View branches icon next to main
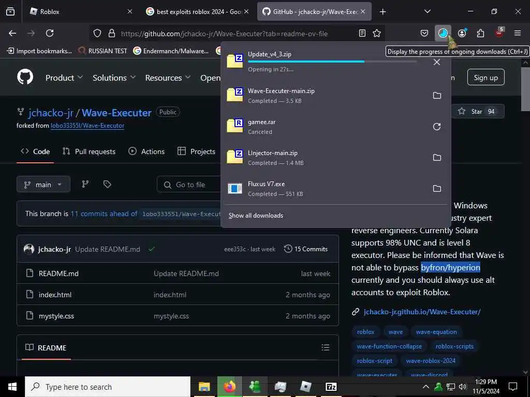530x397 pixels. pyautogui.click(x=85, y=184)
